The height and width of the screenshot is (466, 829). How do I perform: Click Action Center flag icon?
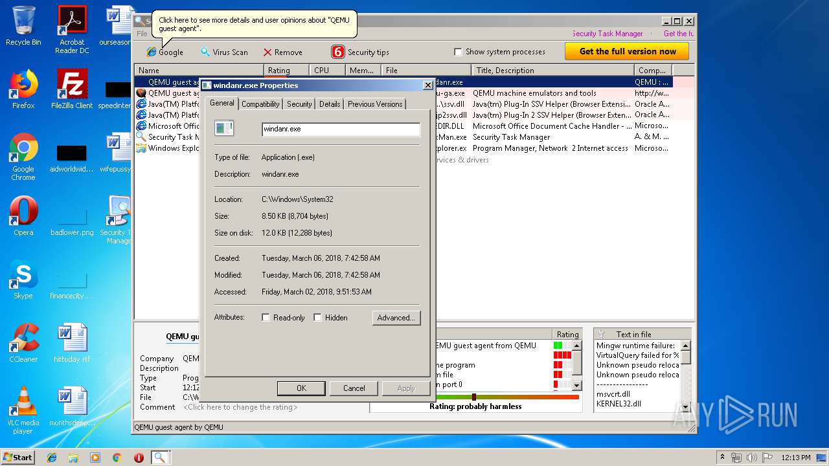(768, 458)
